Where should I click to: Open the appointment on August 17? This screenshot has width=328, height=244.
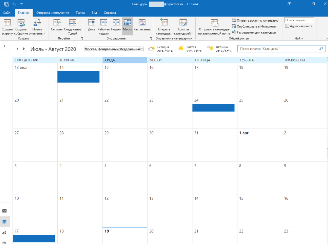pyautogui.click(x=34, y=238)
